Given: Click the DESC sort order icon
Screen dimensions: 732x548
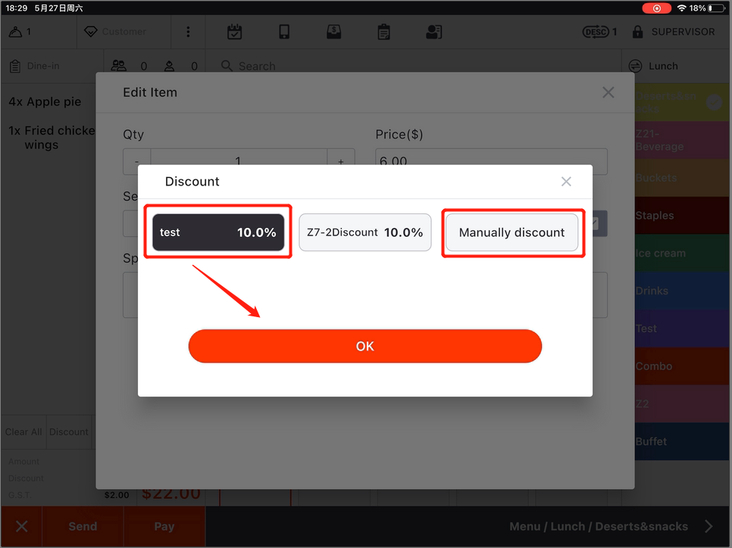Looking at the screenshot, I should tap(596, 32).
